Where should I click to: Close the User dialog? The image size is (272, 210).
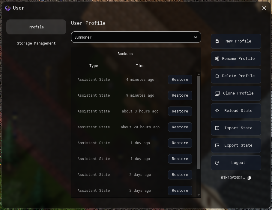click(x=264, y=8)
